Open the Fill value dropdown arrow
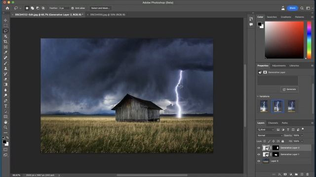The height and width of the screenshot is (177, 316). (302, 142)
